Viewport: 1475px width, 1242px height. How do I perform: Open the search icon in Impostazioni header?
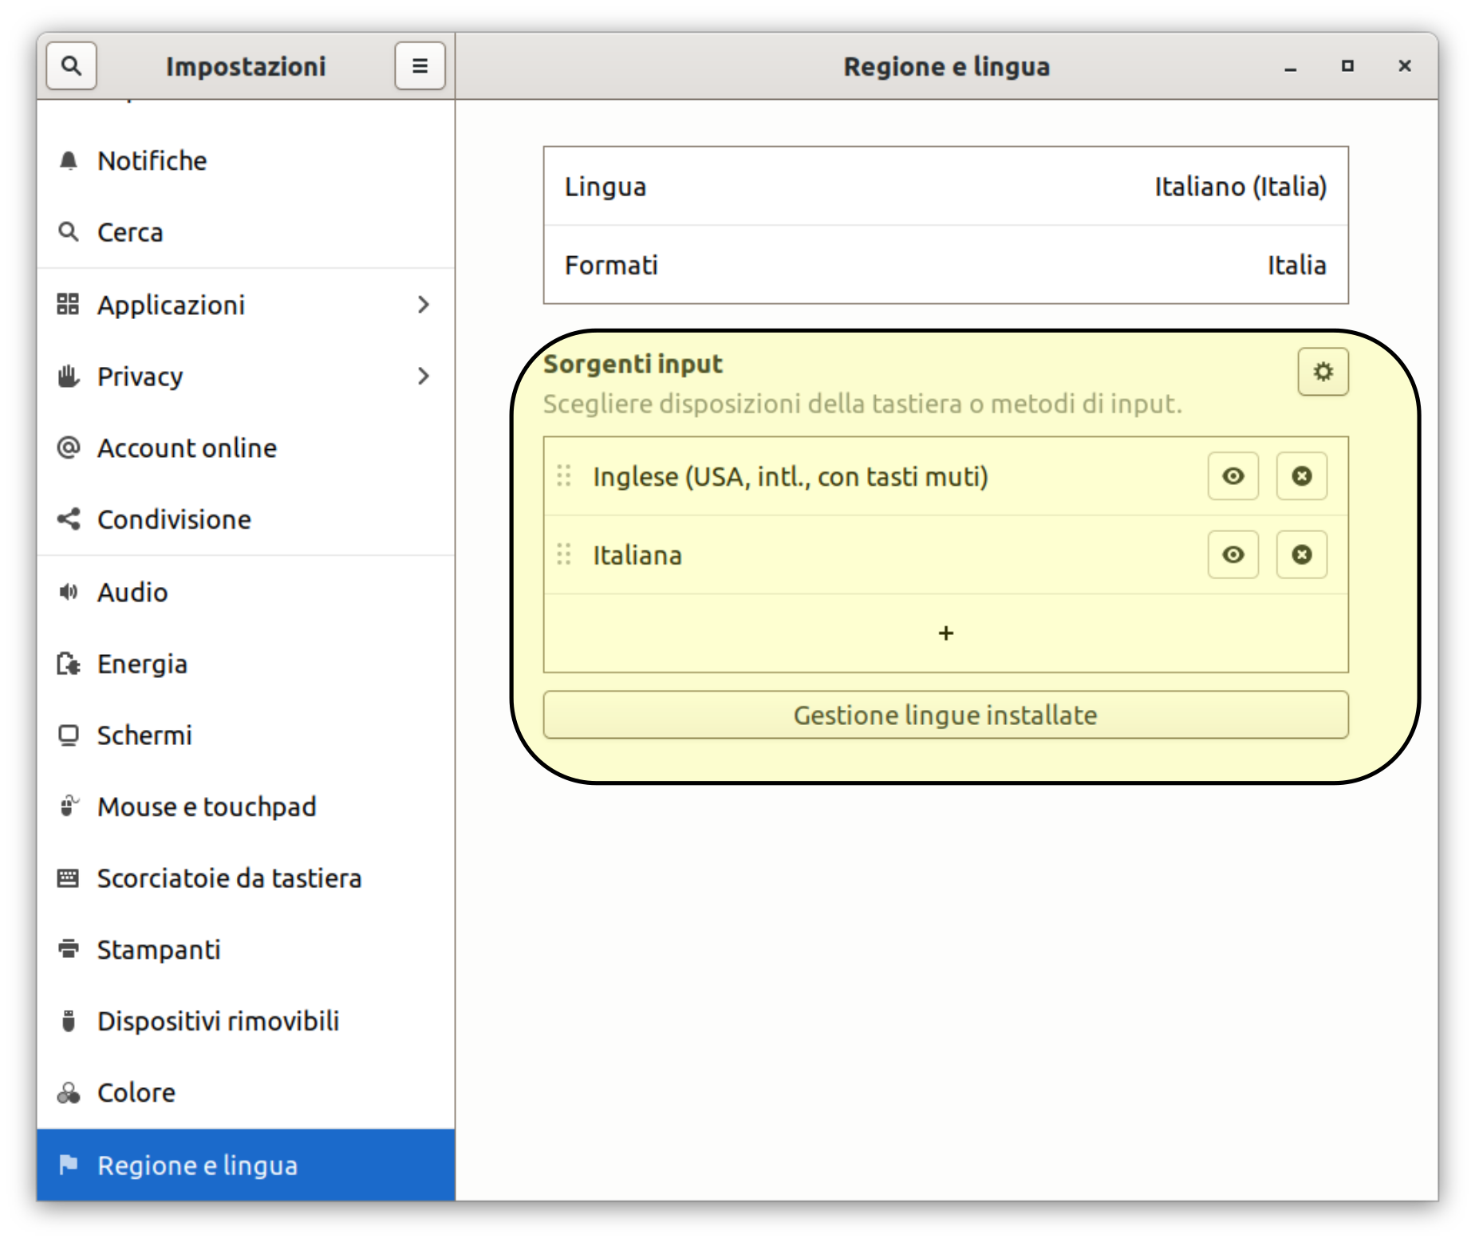[71, 65]
